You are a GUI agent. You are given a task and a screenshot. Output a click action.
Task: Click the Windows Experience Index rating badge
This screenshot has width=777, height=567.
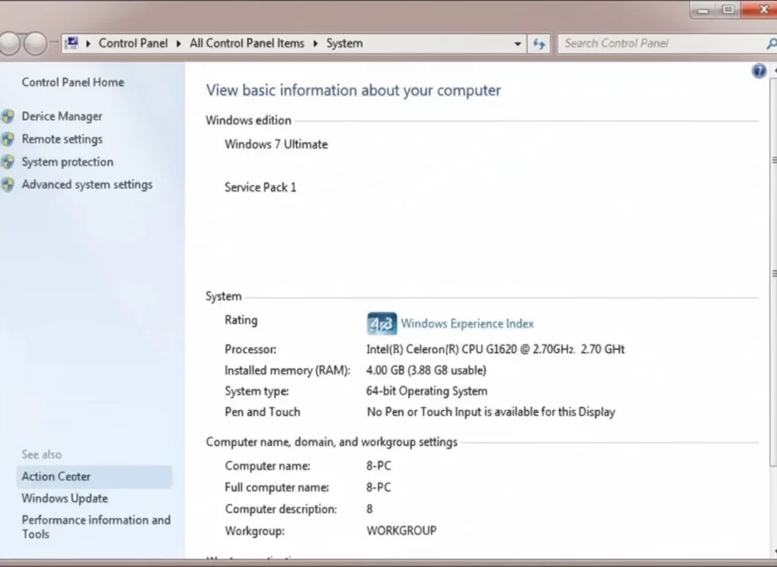pyautogui.click(x=382, y=324)
